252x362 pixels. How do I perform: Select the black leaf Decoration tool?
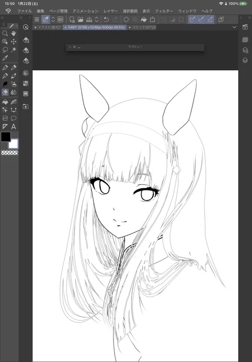(5, 84)
